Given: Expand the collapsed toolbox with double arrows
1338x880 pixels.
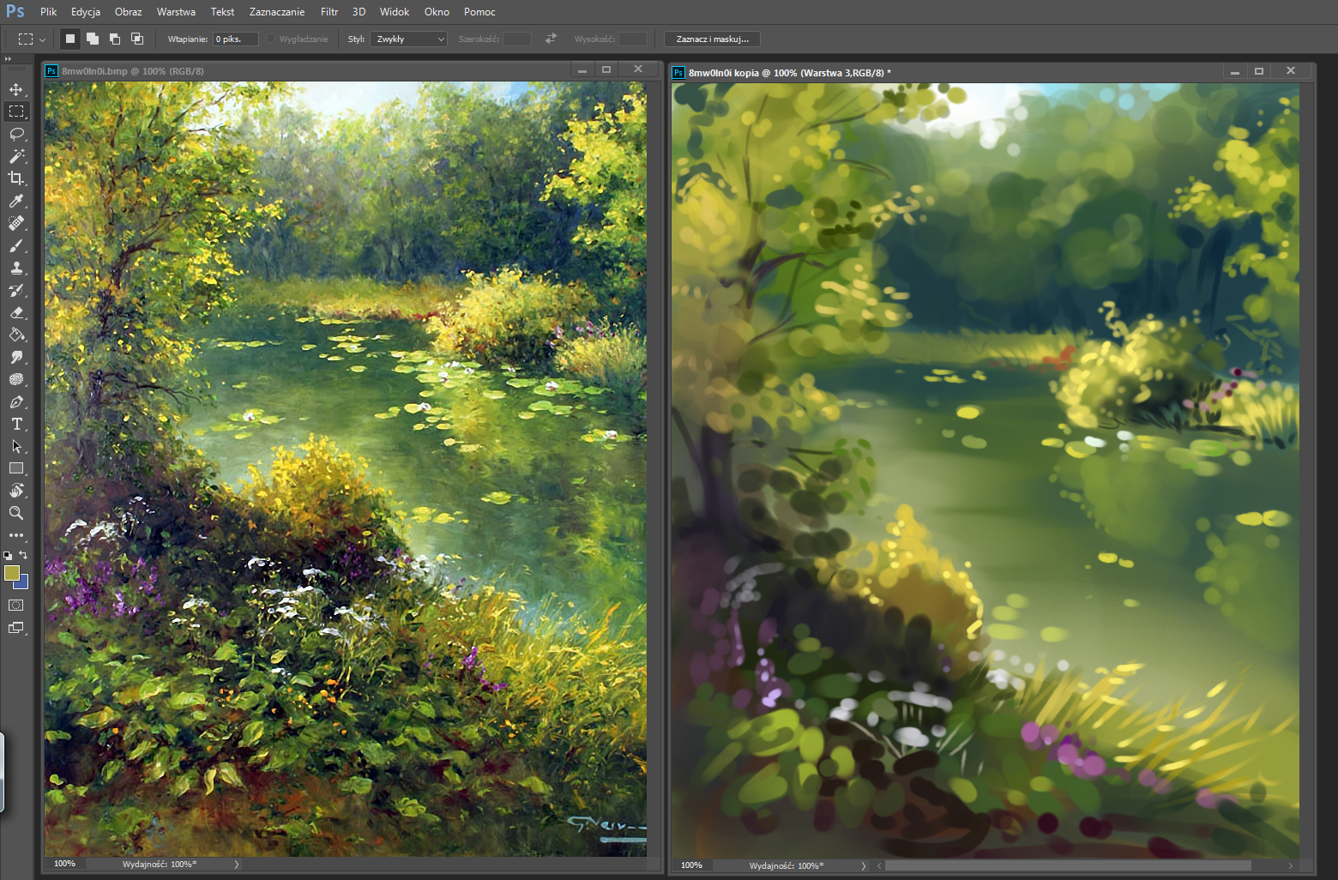Looking at the screenshot, I should tap(8, 59).
